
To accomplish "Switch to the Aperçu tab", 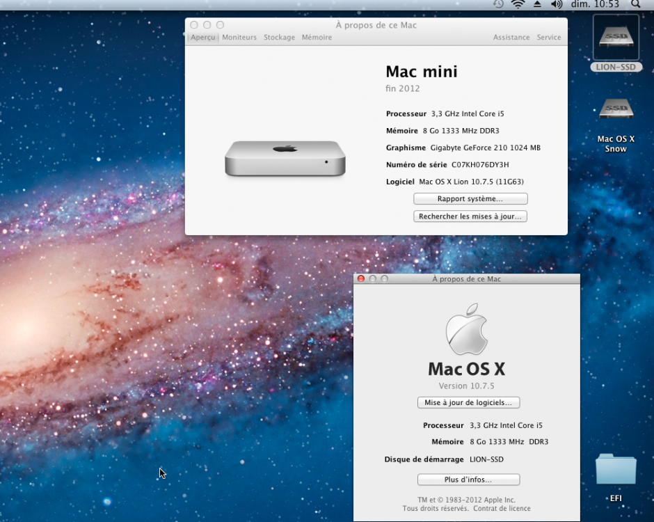I will pyautogui.click(x=202, y=37).
